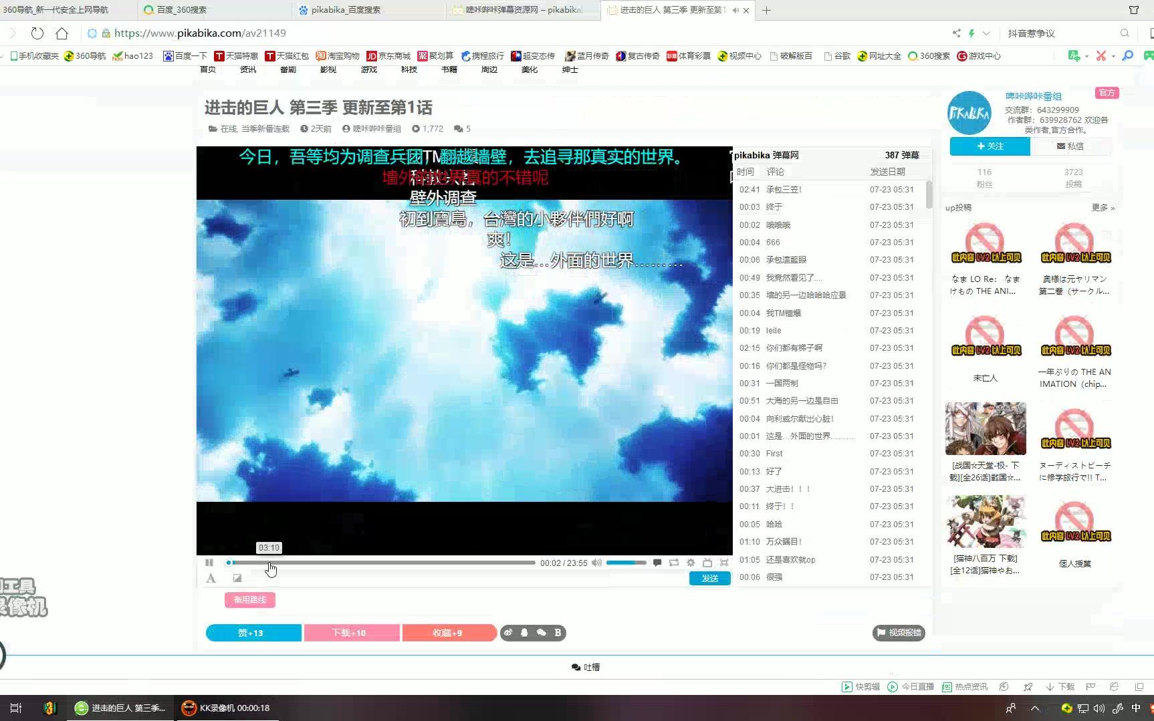The height and width of the screenshot is (721, 1154).
Task: Sort the danmaku list by 时间 column
Action: pyautogui.click(x=745, y=172)
